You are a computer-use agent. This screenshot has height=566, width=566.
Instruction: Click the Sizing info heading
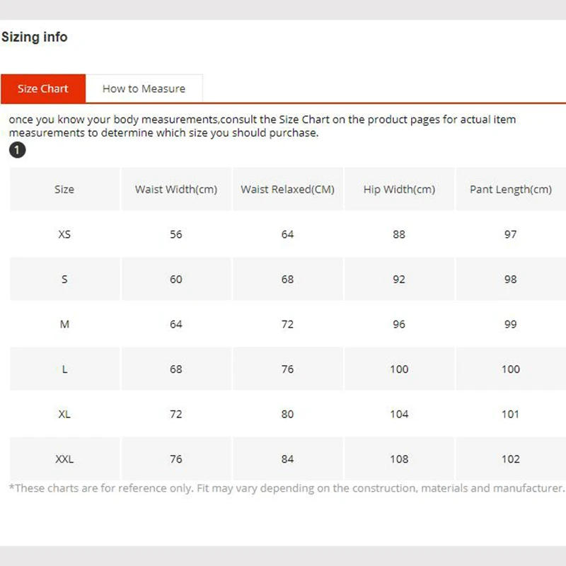point(35,37)
